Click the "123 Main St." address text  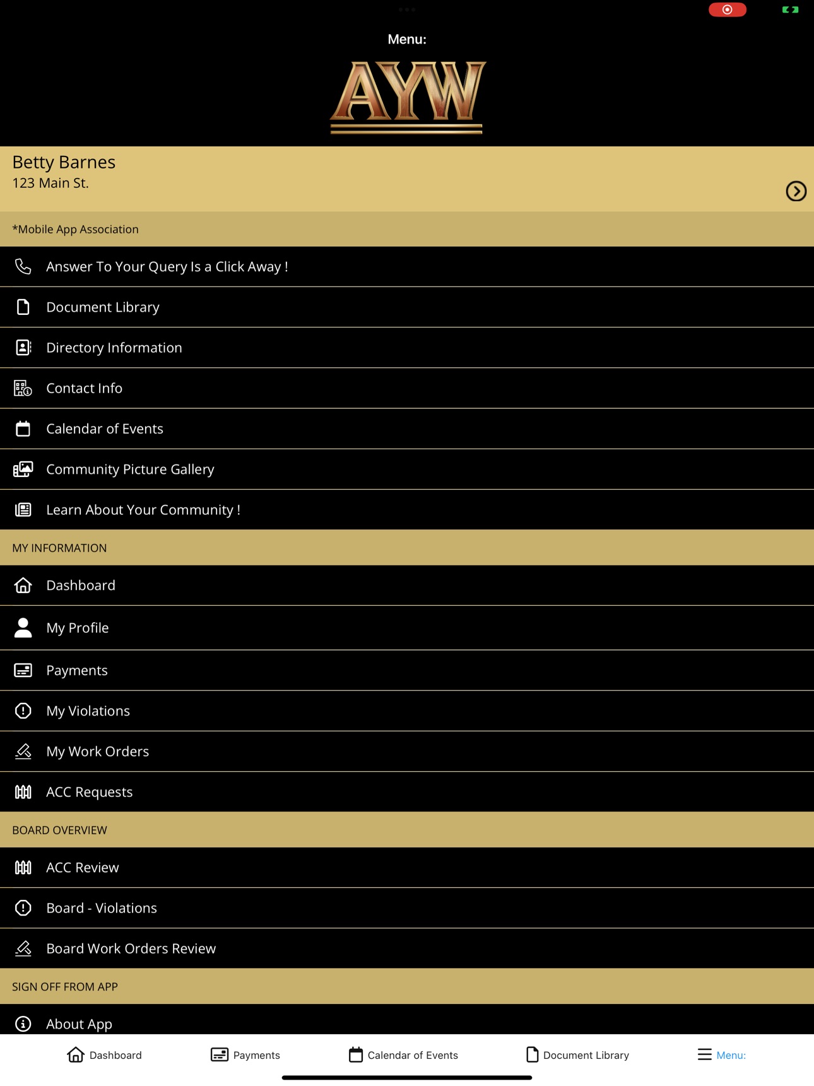pyautogui.click(x=50, y=183)
